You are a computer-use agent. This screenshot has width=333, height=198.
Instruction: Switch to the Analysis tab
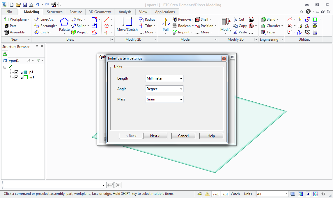point(125,12)
